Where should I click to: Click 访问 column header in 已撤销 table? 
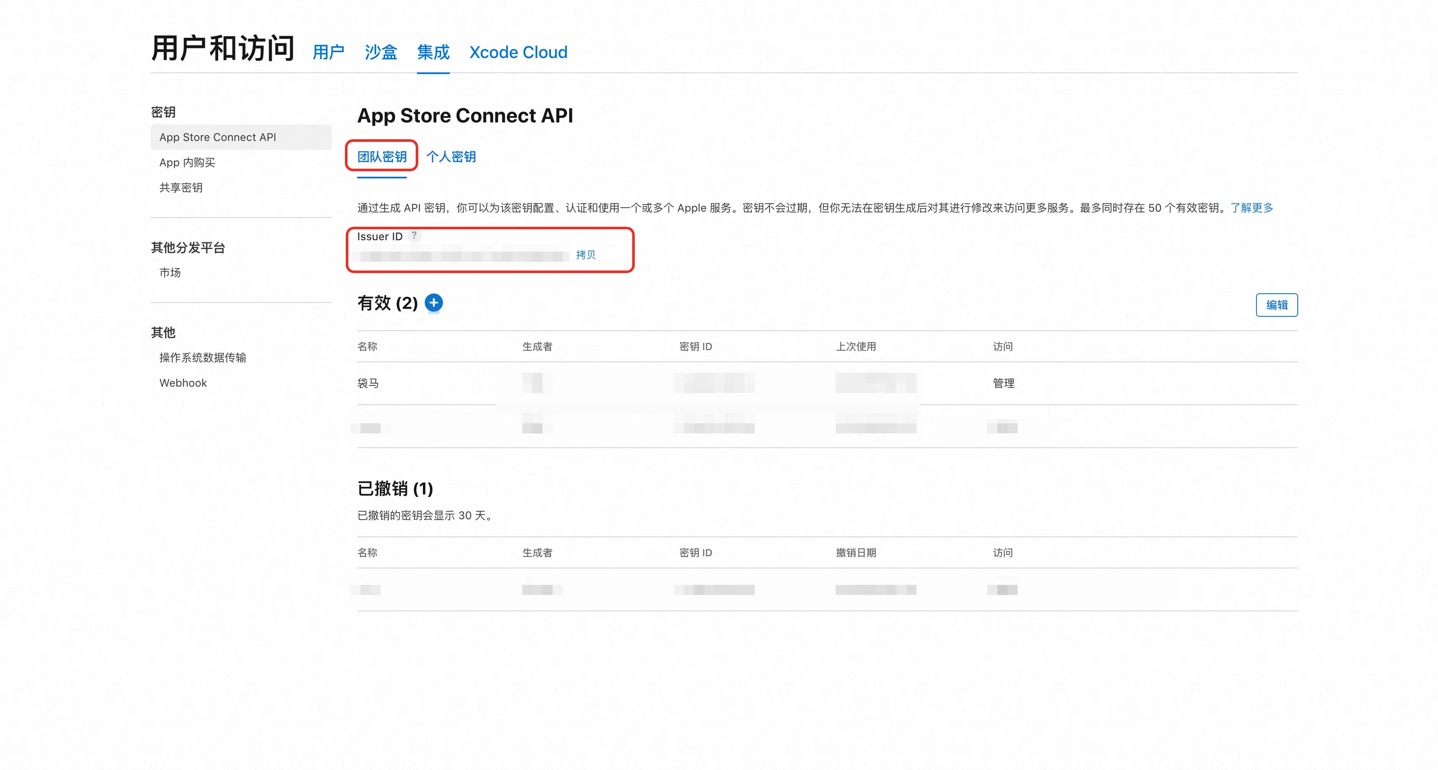tap(1002, 553)
